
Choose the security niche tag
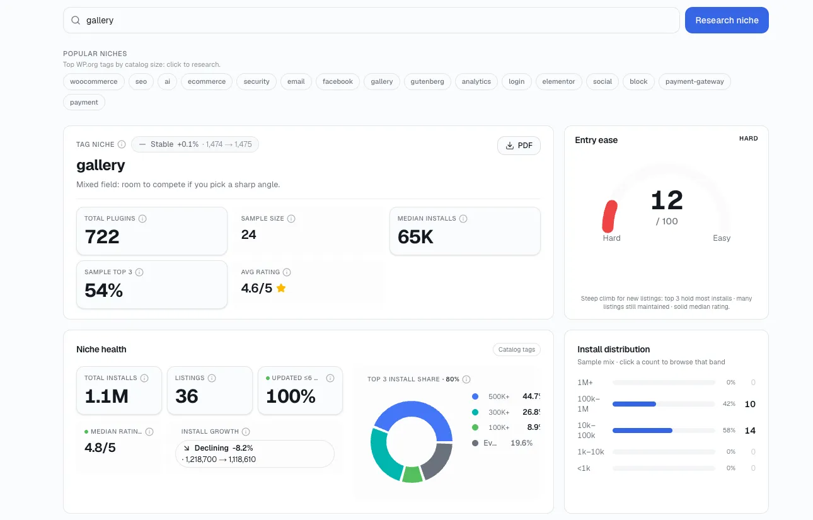257,81
